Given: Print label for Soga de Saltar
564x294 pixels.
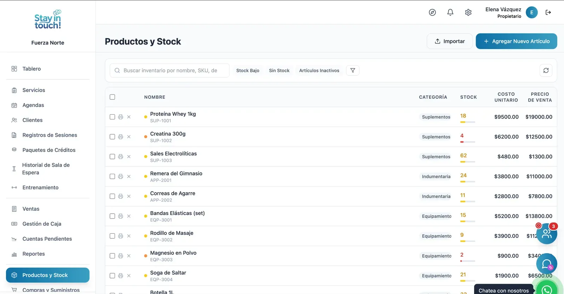Looking at the screenshot, I should pos(121,276).
